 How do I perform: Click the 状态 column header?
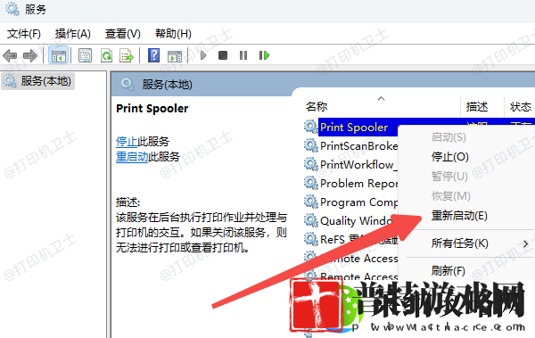click(521, 106)
